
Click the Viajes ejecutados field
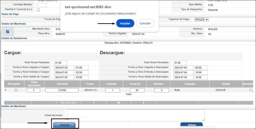[33, 90]
